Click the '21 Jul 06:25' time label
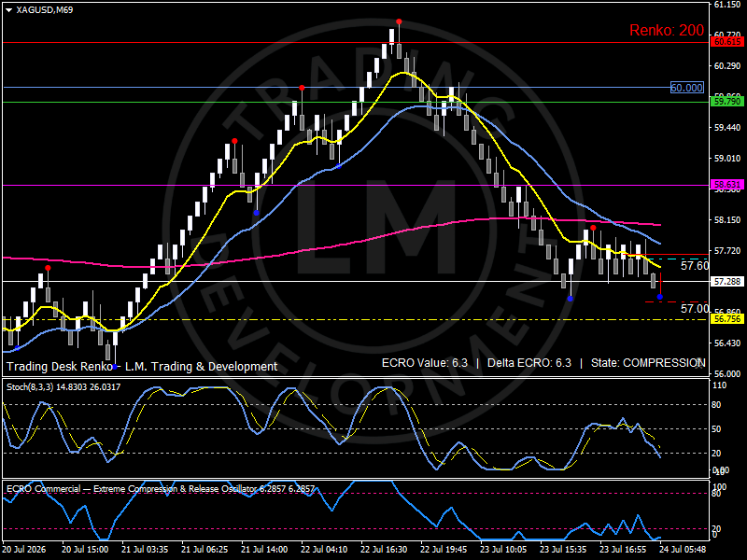The width and height of the screenshot is (747, 560). [x=204, y=549]
